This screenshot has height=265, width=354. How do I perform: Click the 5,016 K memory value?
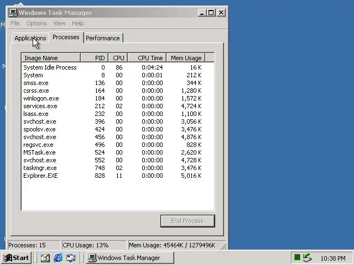coord(191,176)
